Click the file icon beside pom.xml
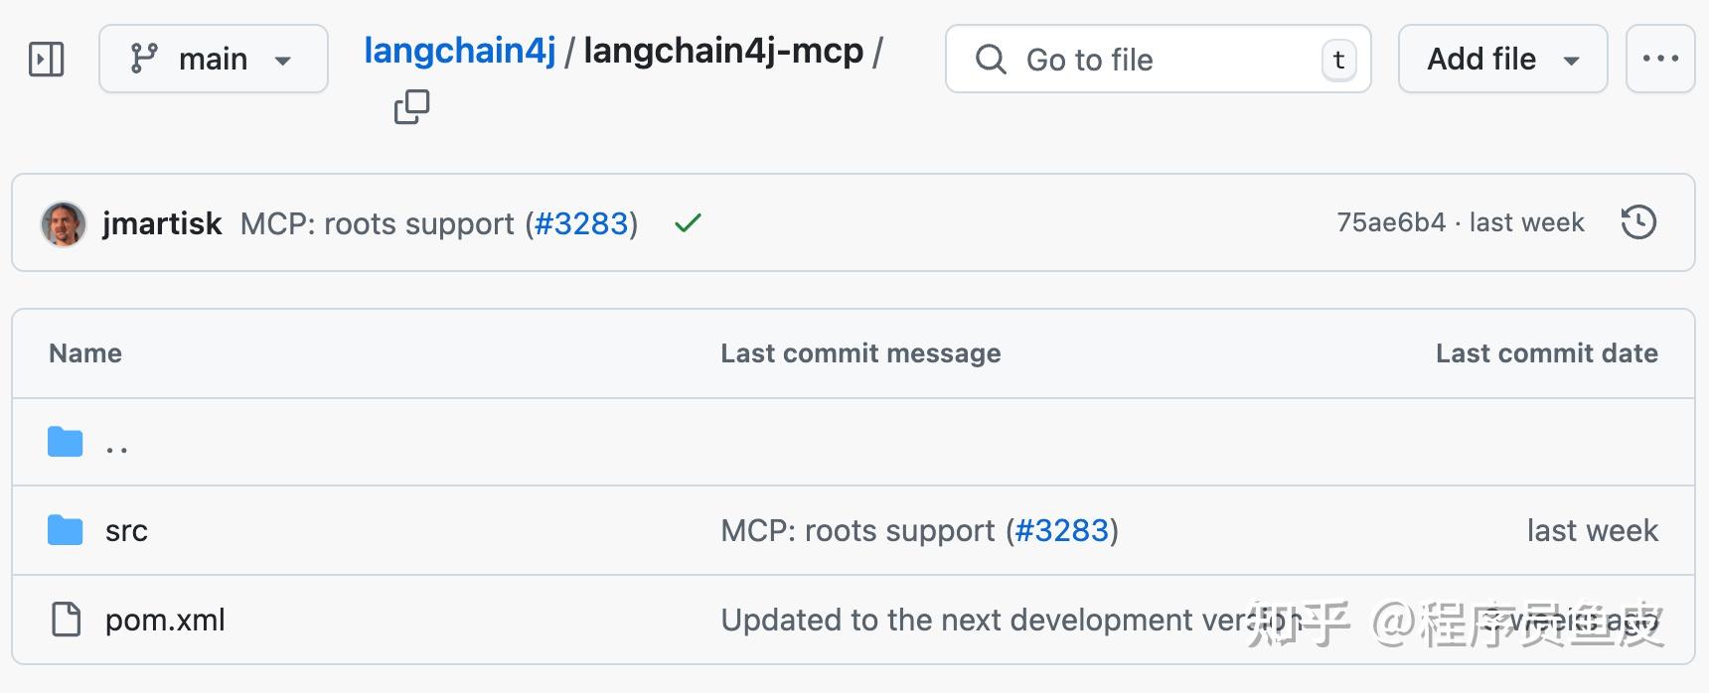 click(x=64, y=619)
